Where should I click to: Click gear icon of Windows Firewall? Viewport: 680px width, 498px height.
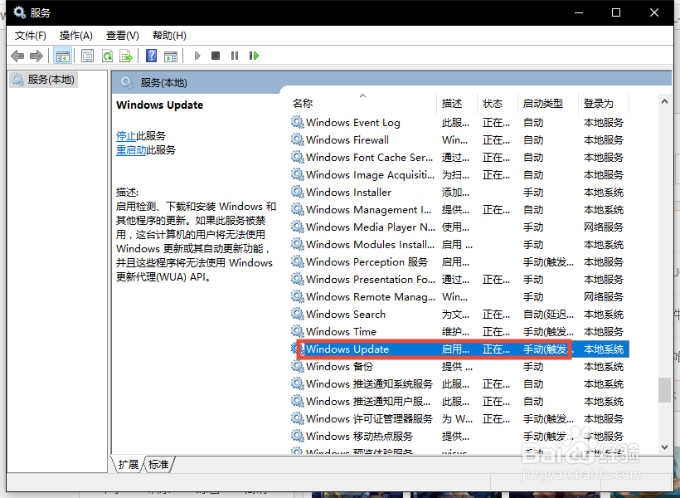297,139
